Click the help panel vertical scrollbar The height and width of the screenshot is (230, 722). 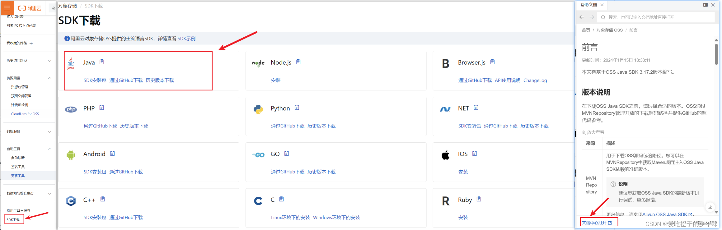pyautogui.click(x=716, y=54)
